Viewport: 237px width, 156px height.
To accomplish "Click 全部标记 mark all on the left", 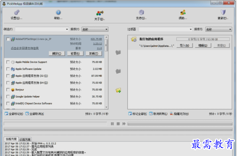I will click(14, 114).
